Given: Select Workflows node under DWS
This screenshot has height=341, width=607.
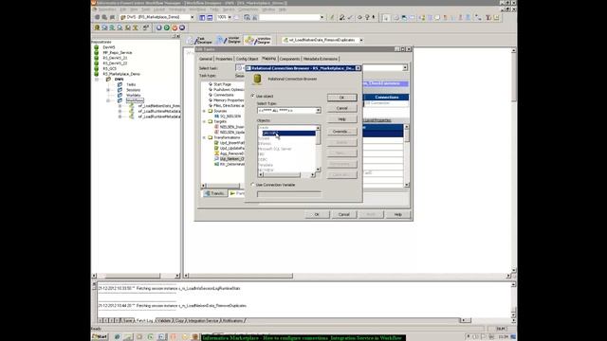Looking at the screenshot, I should click(x=135, y=100).
